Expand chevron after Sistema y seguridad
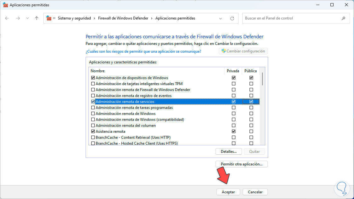This screenshot has width=354, height=199. tap(94, 18)
